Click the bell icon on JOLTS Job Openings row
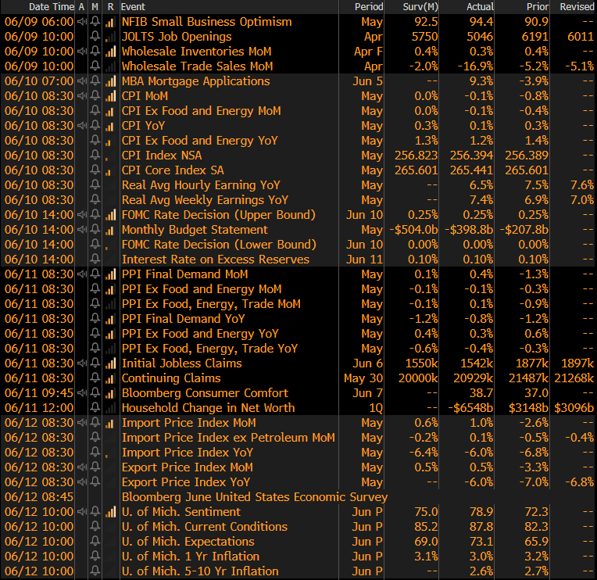This screenshot has width=597, height=580. 95,37
